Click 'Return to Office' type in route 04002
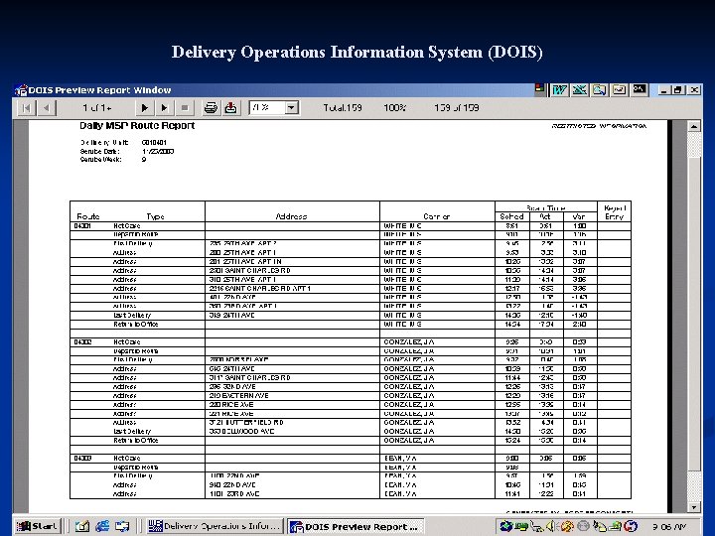 (135, 441)
